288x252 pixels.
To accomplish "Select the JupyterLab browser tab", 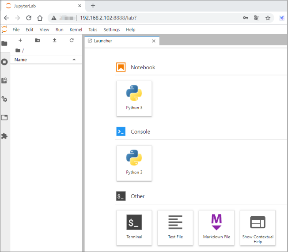I will [x=43, y=6].
